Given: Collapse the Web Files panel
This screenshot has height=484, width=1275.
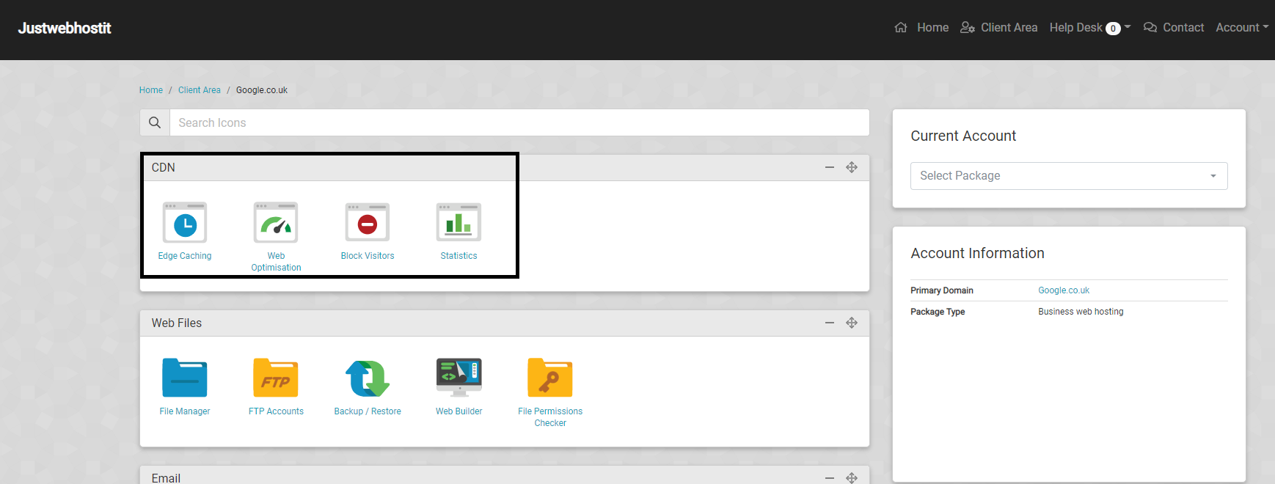Looking at the screenshot, I should tap(830, 323).
